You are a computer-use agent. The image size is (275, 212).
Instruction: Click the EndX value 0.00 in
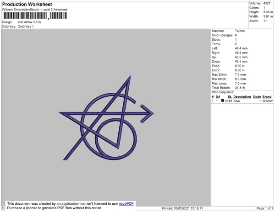240,66
